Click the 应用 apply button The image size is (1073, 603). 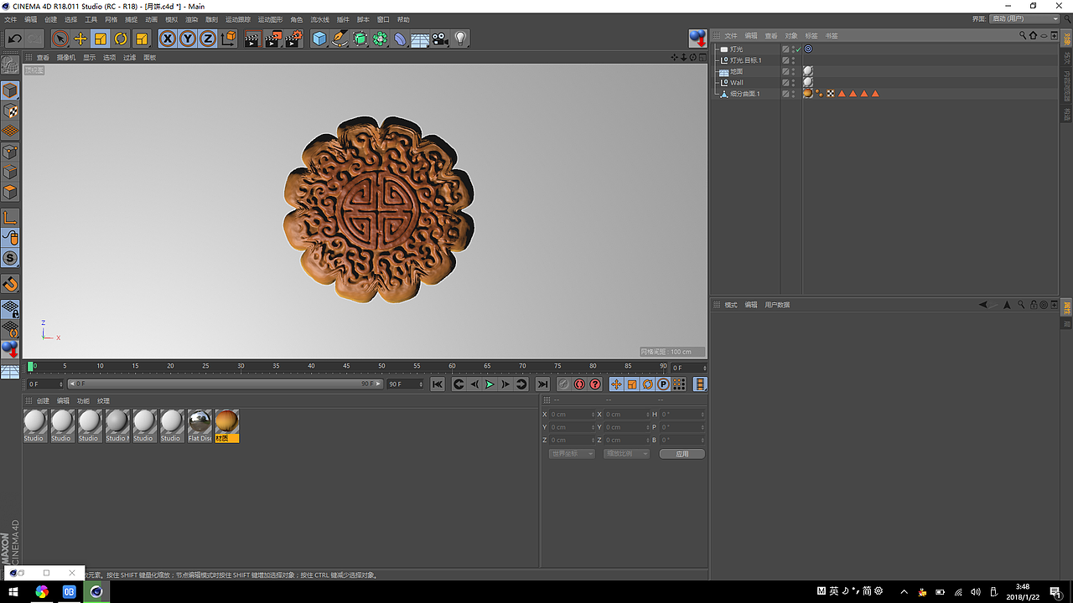[682, 454]
